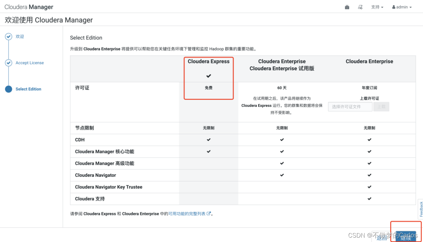This screenshot has height=242, width=423.
Task: Click the external link icon after 完整列表
Action: point(209,213)
